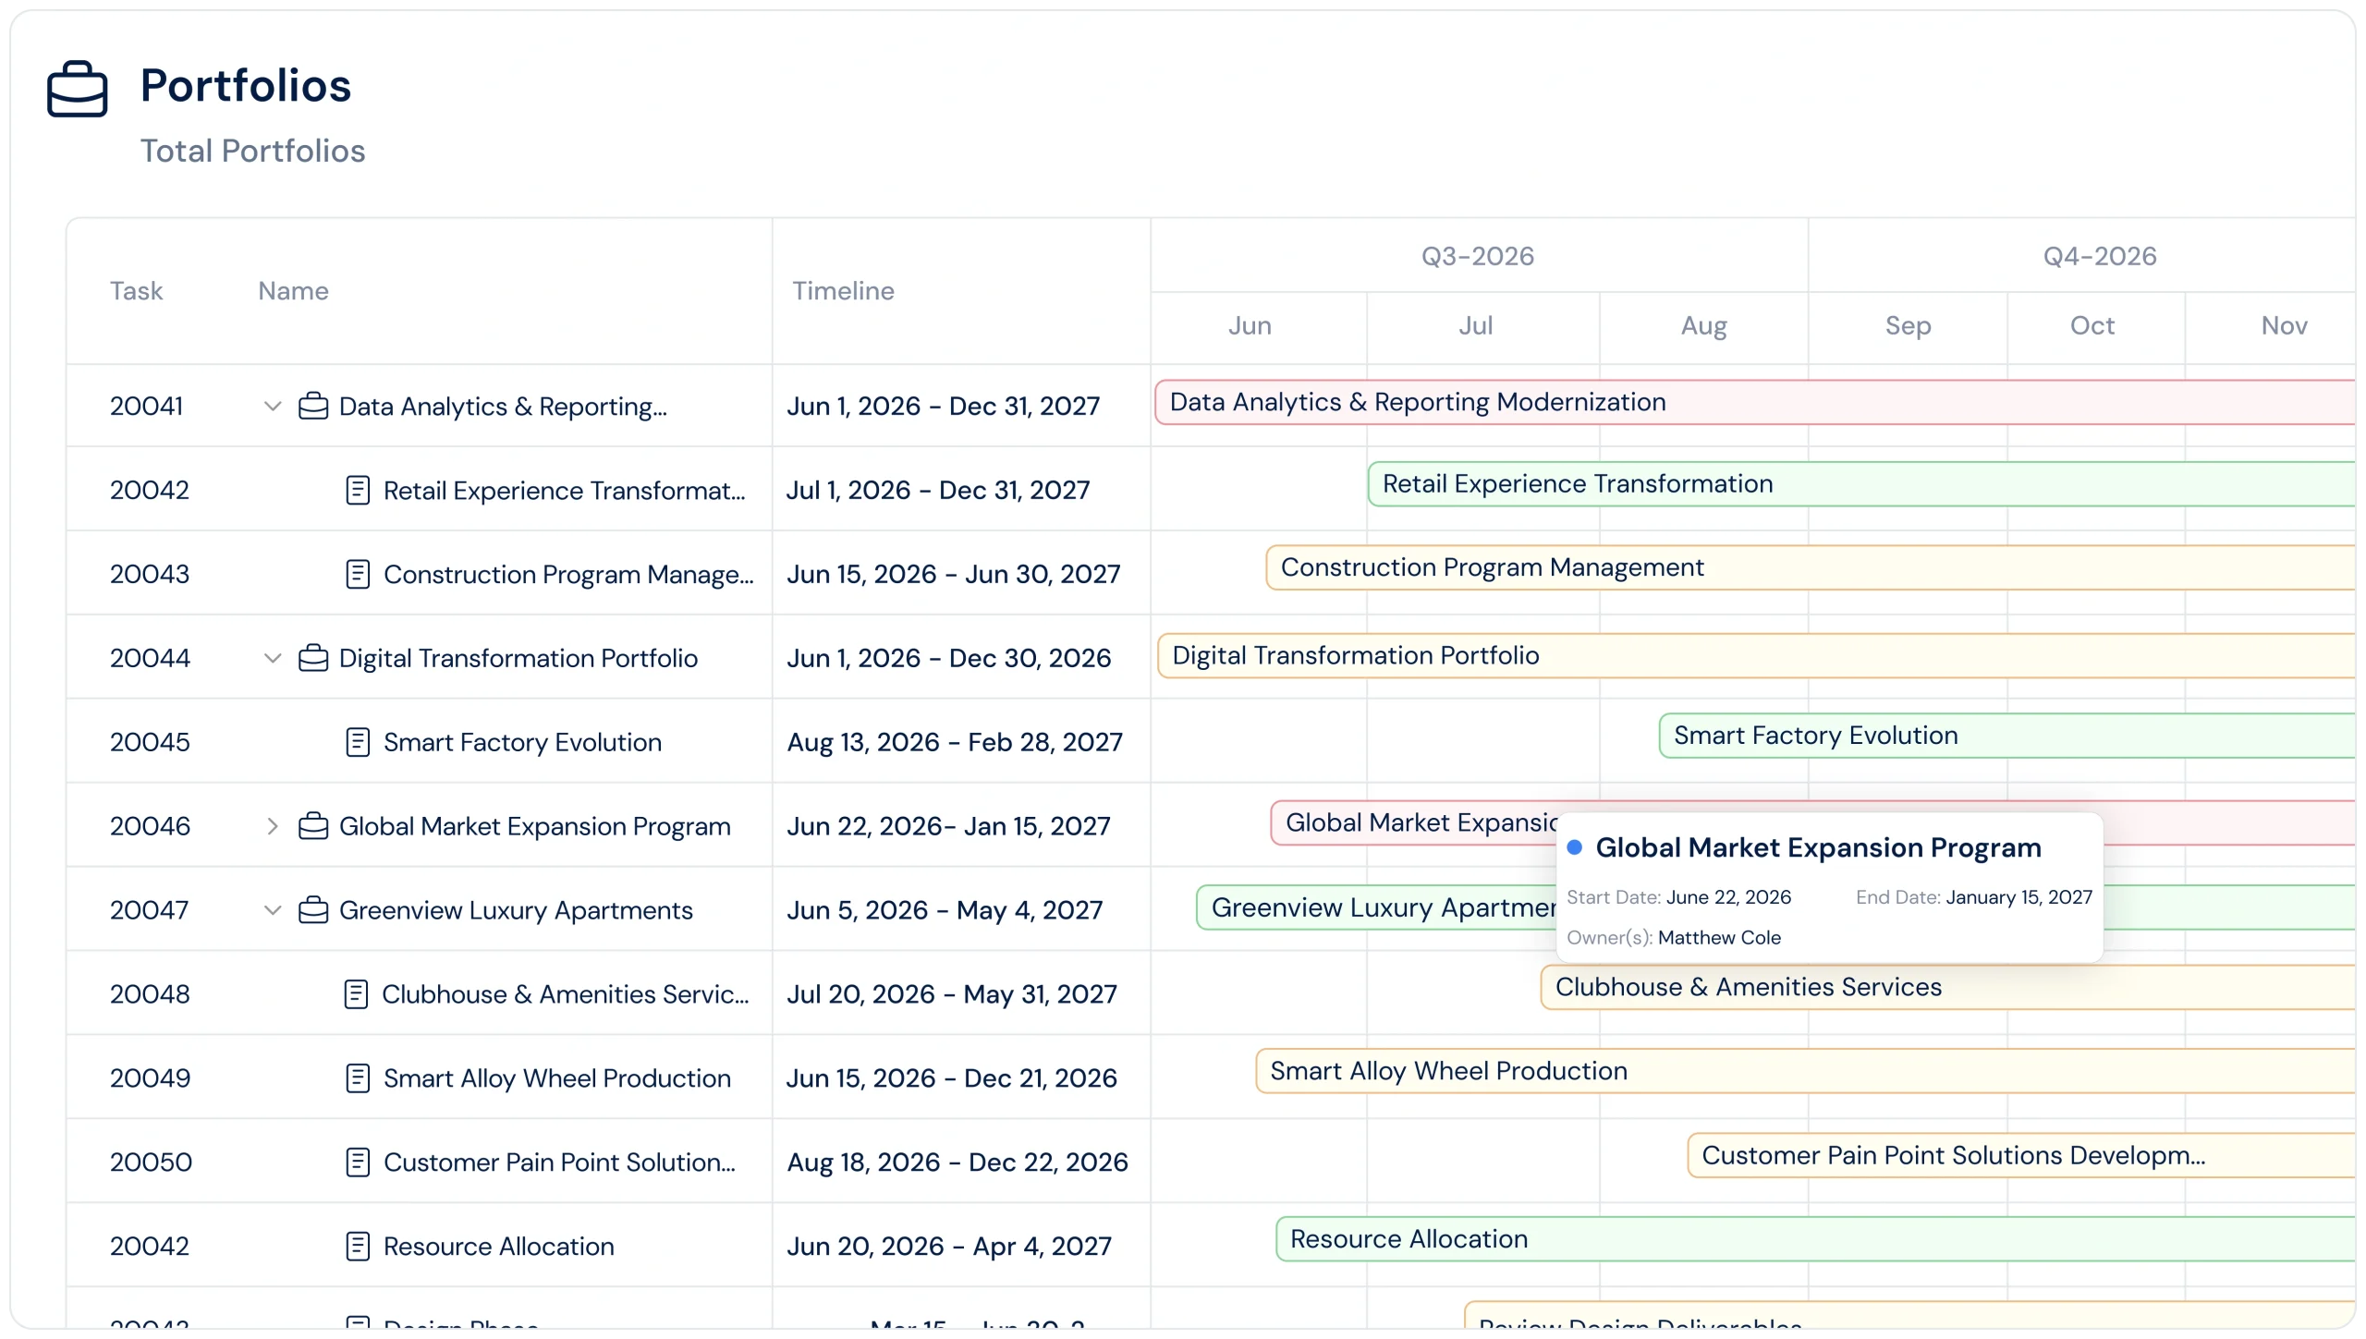Click the Customer Pain Point Solutions Gantt bar
The width and height of the screenshot is (2366, 1339).
pos(2021,1155)
